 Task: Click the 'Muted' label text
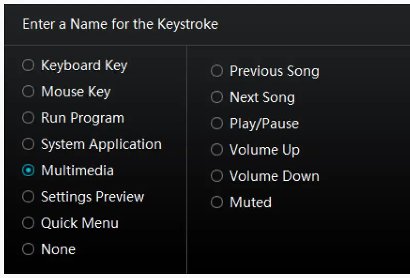tap(250, 202)
